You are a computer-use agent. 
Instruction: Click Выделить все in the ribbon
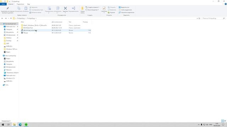click(x=124, y=7)
